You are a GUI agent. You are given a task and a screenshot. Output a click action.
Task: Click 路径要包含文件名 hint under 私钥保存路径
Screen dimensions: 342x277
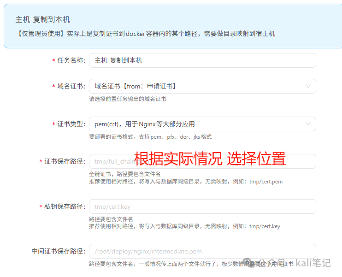point(111,219)
